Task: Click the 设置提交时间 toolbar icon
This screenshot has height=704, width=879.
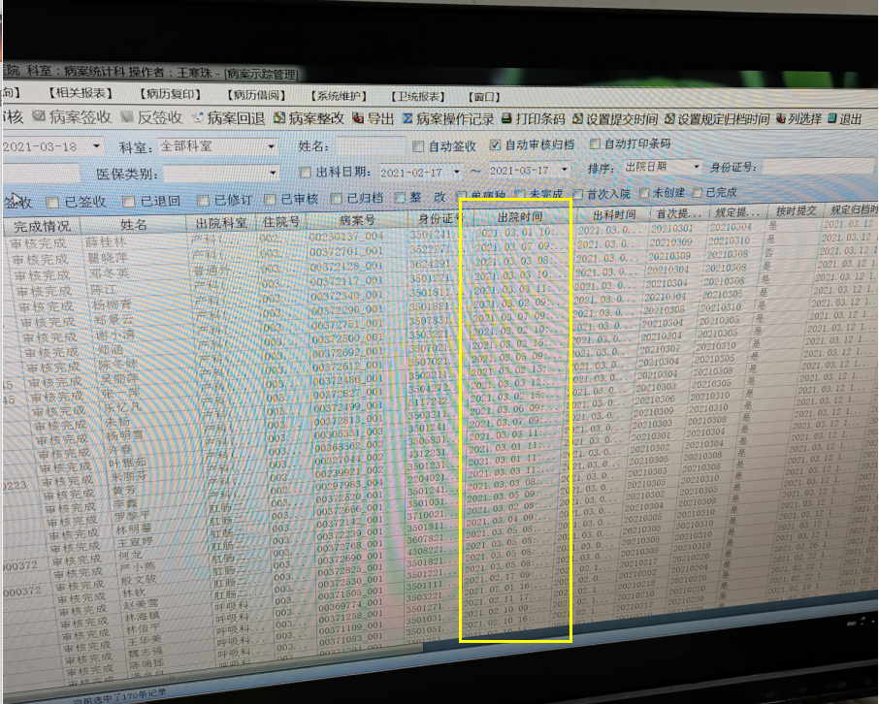Action: click(x=578, y=119)
